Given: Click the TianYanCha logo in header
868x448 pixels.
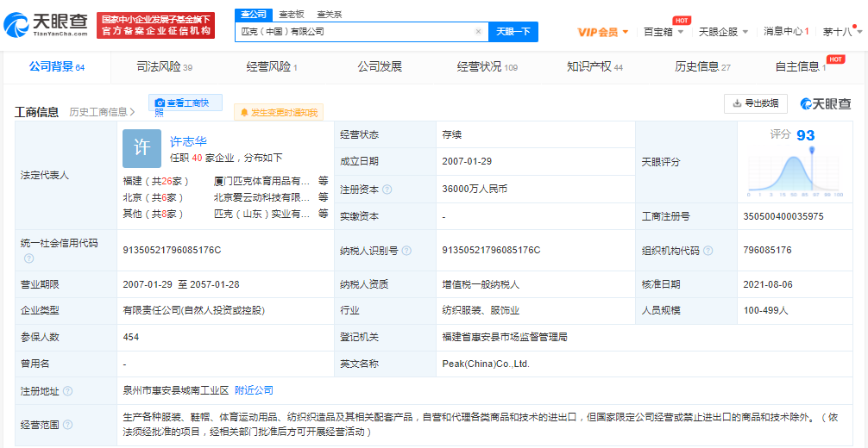Looking at the screenshot, I should pos(46,25).
